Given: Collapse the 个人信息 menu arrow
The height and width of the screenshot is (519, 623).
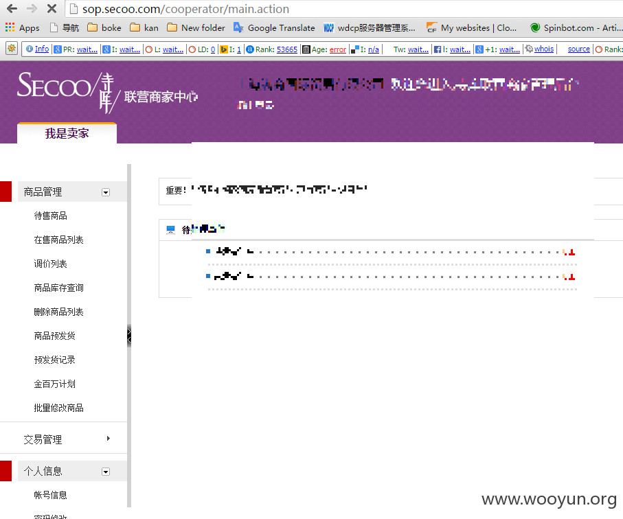Looking at the screenshot, I should pos(106,472).
